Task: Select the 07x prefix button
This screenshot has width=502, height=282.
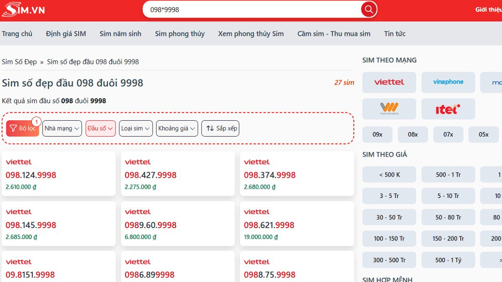Action: pyautogui.click(x=448, y=135)
